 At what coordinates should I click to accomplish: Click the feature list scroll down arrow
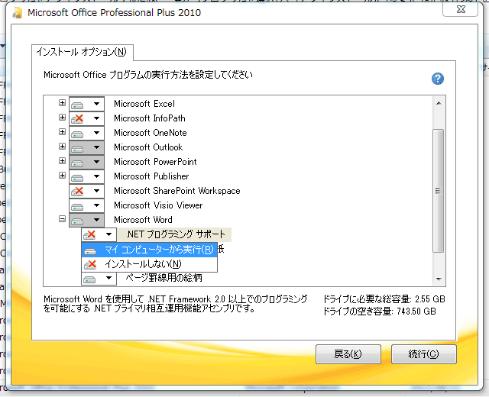pyautogui.click(x=439, y=279)
